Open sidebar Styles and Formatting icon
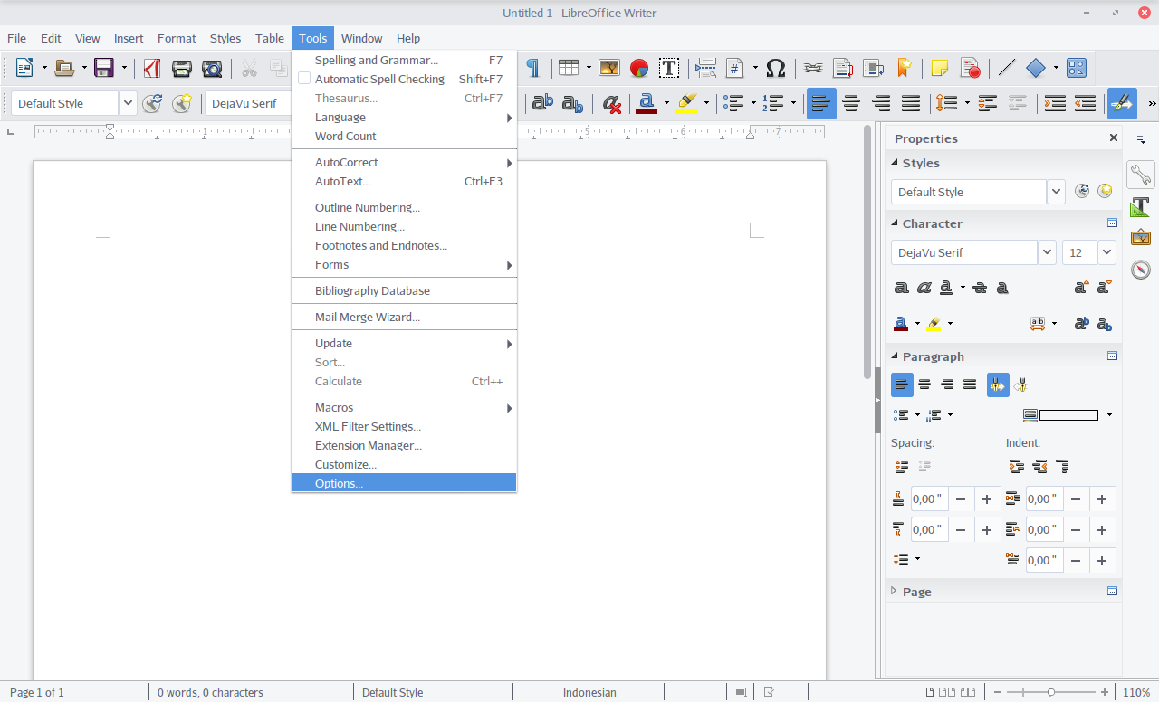 [1141, 206]
